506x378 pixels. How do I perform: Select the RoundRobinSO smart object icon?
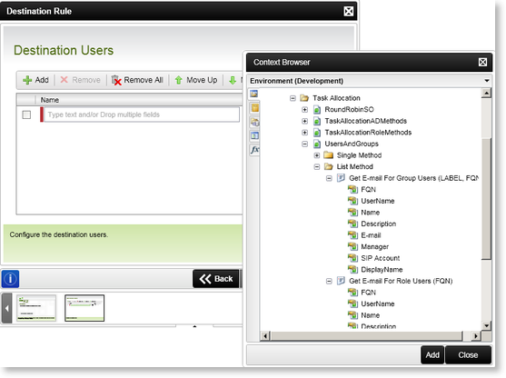click(x=317, y=110)
